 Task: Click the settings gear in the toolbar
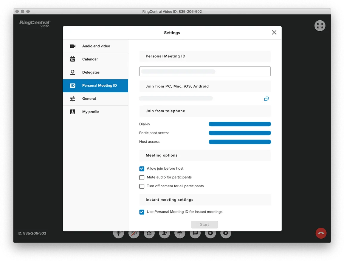tap(226, 234)
